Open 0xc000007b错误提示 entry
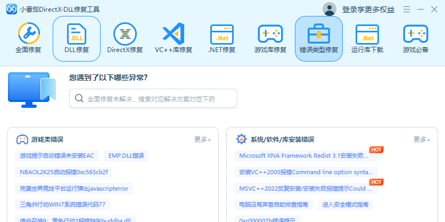 tap(267, 219)
